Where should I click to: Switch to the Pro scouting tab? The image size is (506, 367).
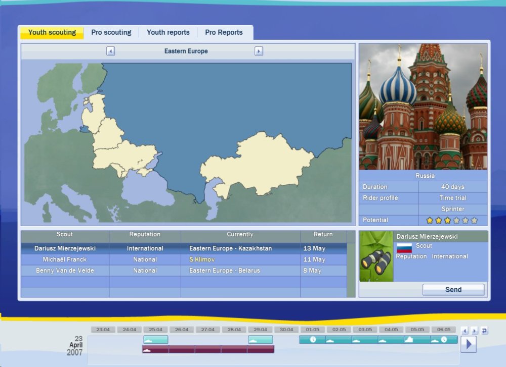pos(111,32)
